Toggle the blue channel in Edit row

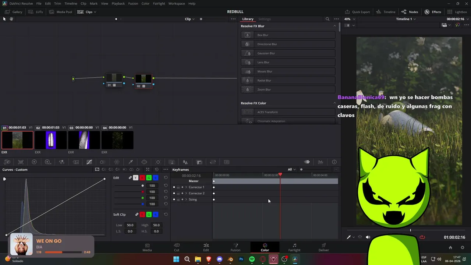coord(155,178)
